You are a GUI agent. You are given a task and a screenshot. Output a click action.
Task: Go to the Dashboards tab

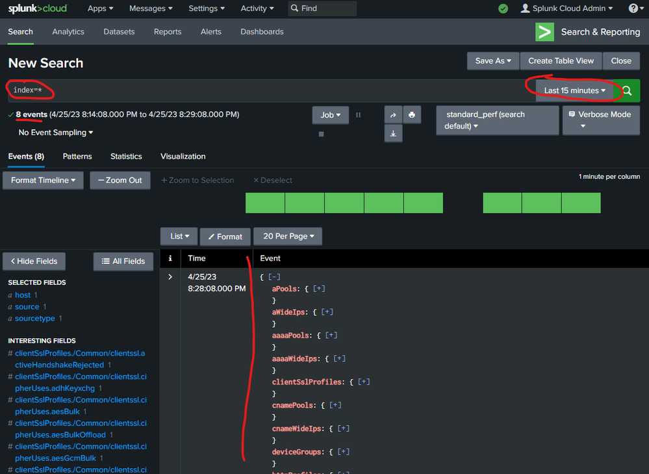pyautogui.click(x=262, y=32)
